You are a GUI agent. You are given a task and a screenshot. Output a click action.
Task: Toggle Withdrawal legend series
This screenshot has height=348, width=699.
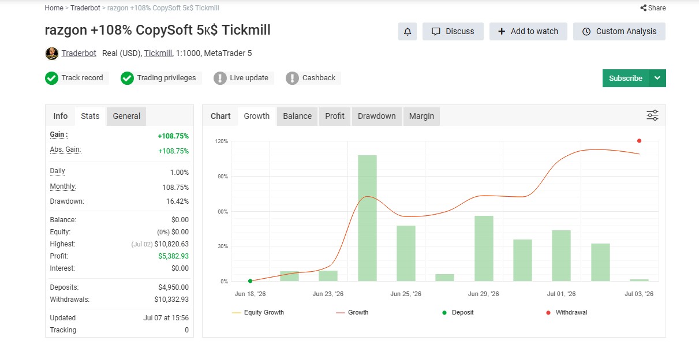(x=567, y=313)
